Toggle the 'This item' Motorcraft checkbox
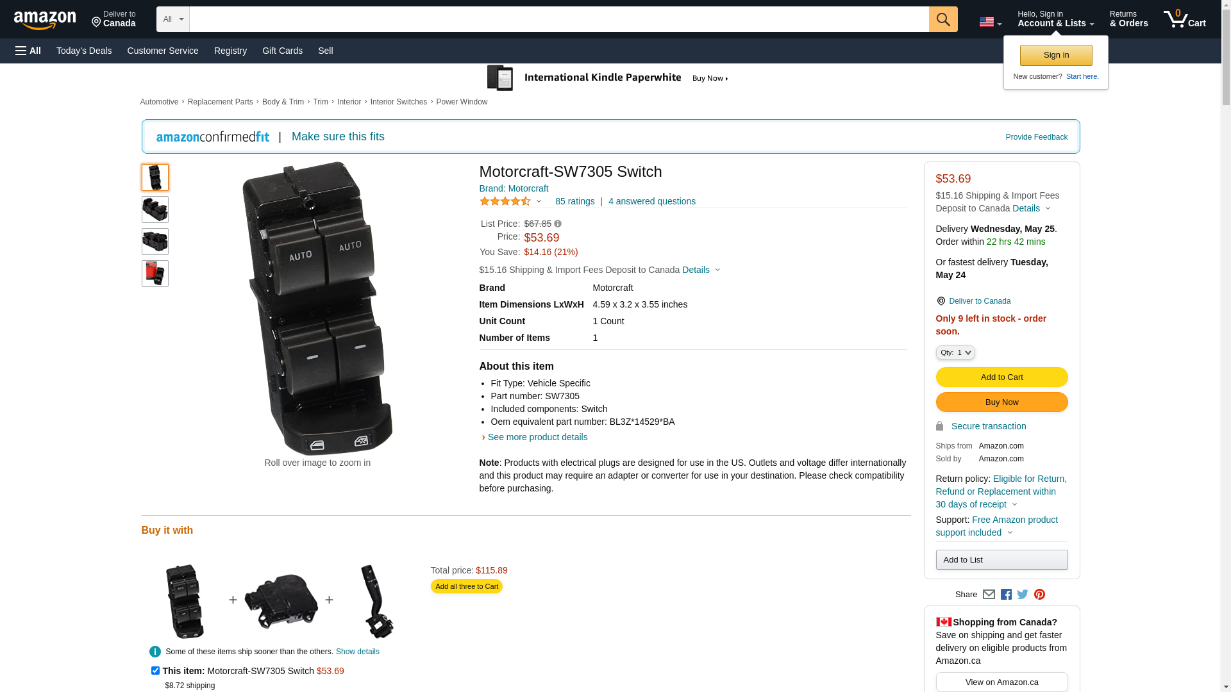Screen dimensions: 1231x692 (x=155, y=671)
